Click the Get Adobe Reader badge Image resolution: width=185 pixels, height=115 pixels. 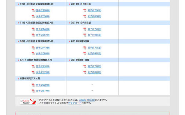(x=28, y=101)
